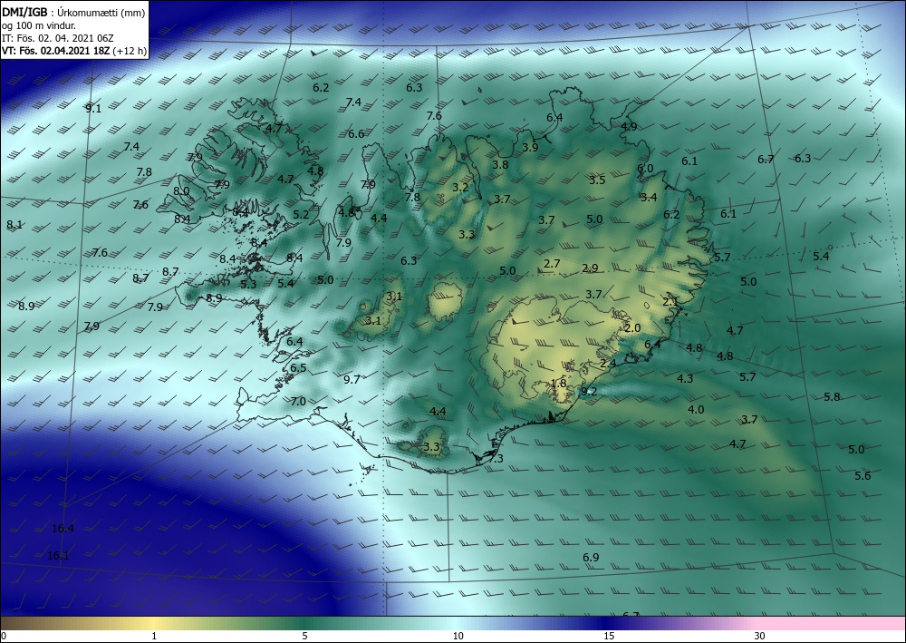This screenshot has width=906, height=643.
Task: Click the 6.6 value on the map
Action: click(x=356, y=134)
